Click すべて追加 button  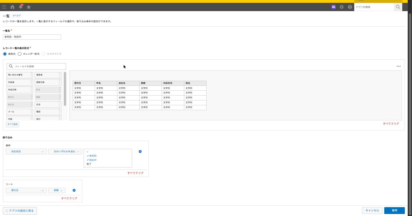(12, 124)
